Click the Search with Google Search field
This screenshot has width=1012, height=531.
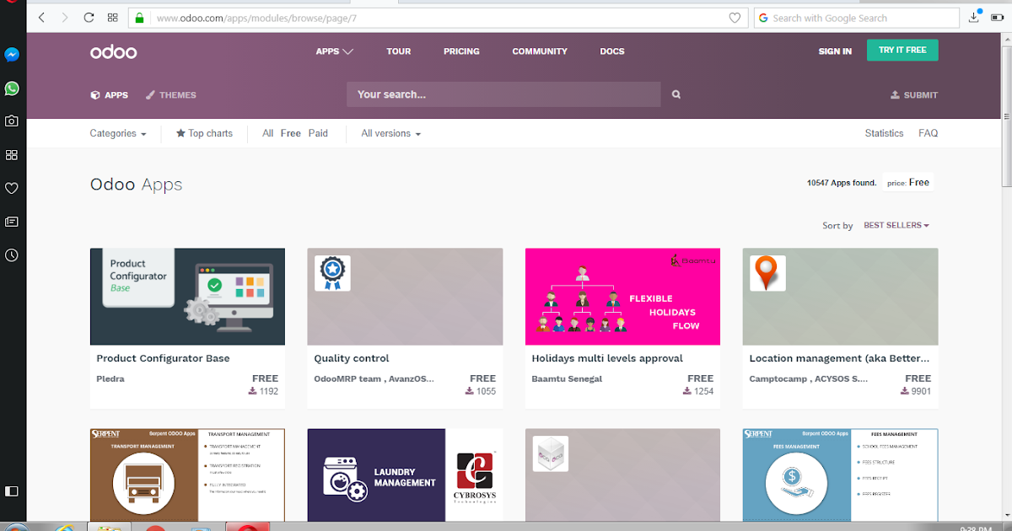tap(856, 18)
